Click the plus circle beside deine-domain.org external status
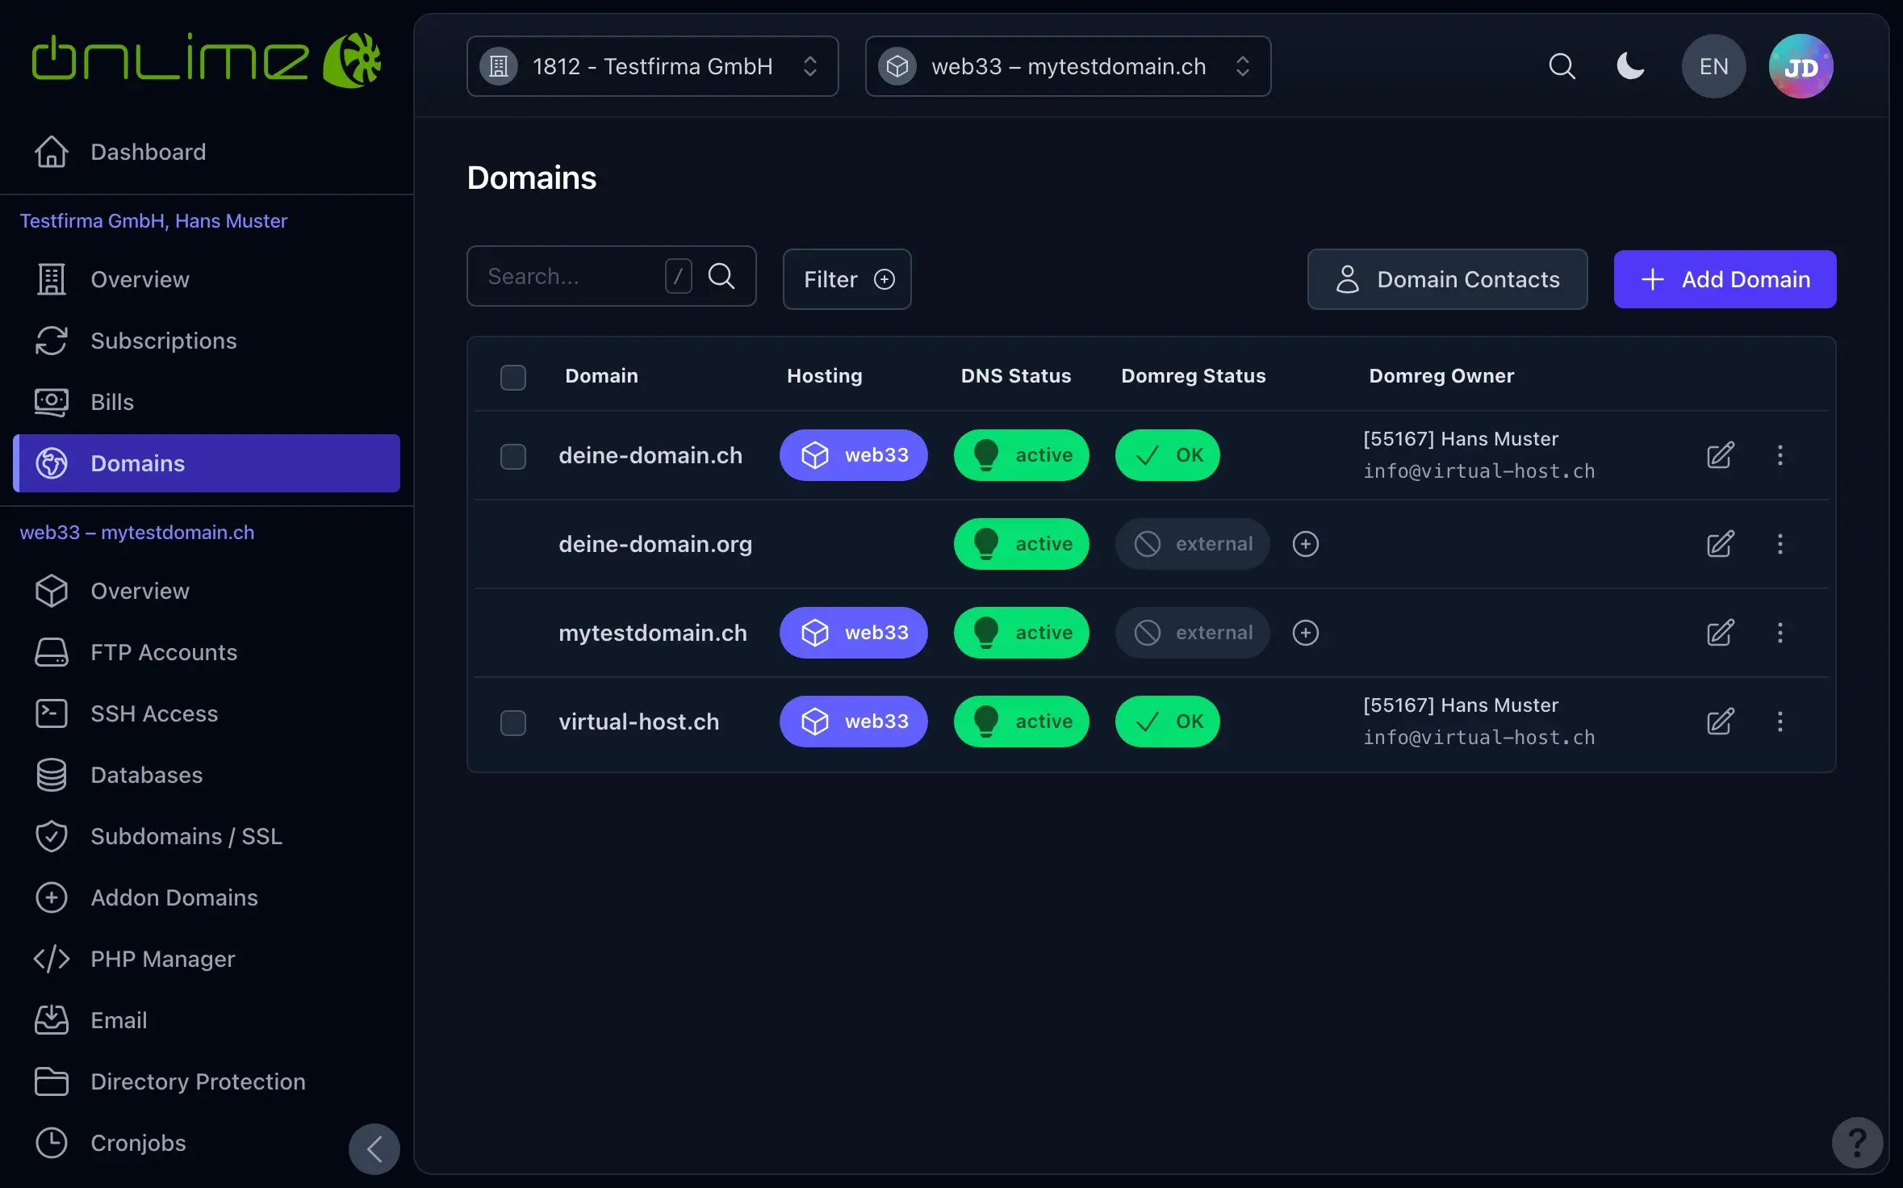 [x=1305, y=544]
